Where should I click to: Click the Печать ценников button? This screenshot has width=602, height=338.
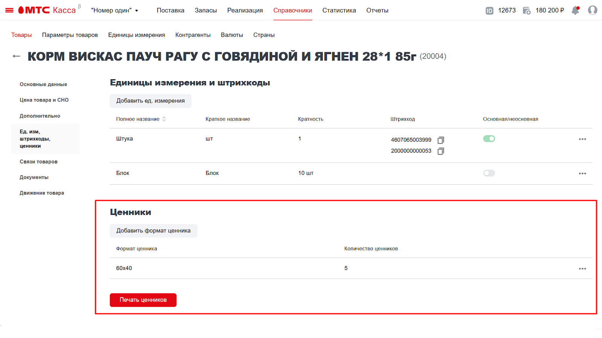(x=143, y=300)
